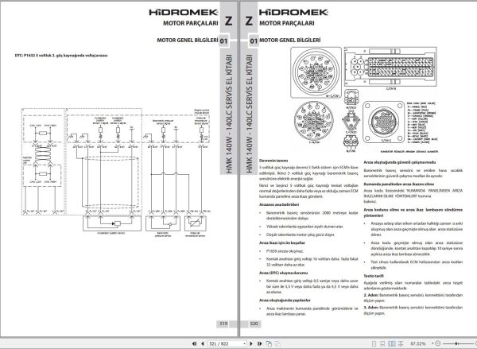Click the grayed next view icon

[277, 343]
